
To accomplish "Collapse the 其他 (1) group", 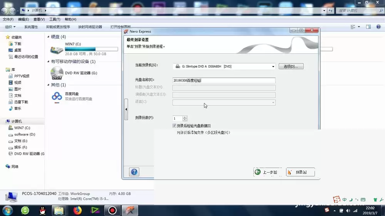I will click(49, 85).
